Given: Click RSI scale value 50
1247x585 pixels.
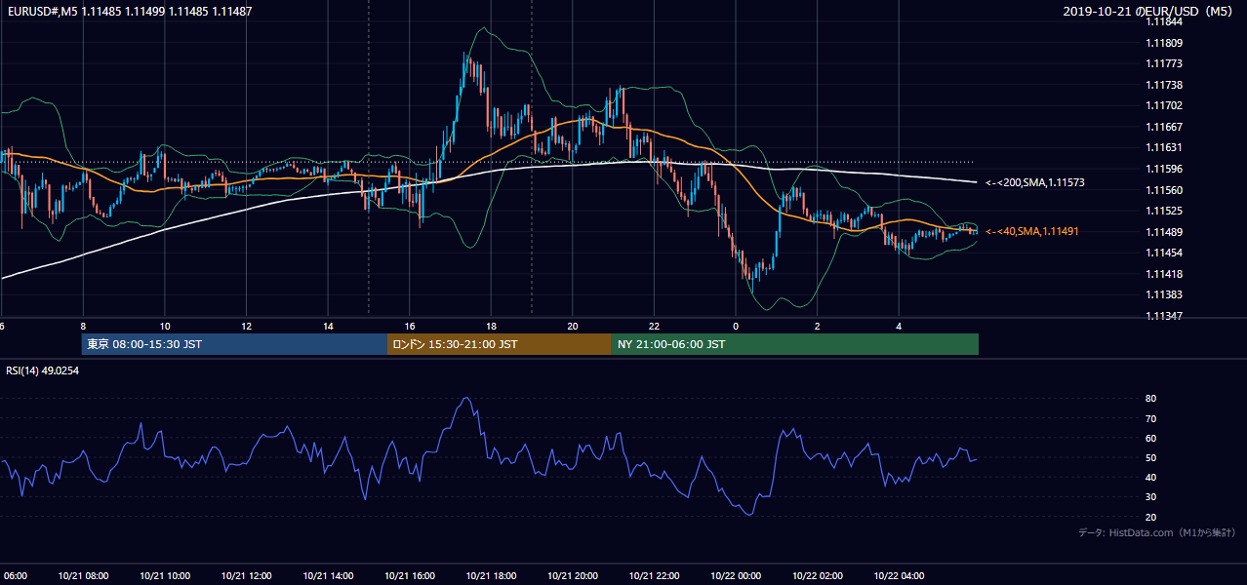Looking at the screenshot, I should pos(1151,457).
